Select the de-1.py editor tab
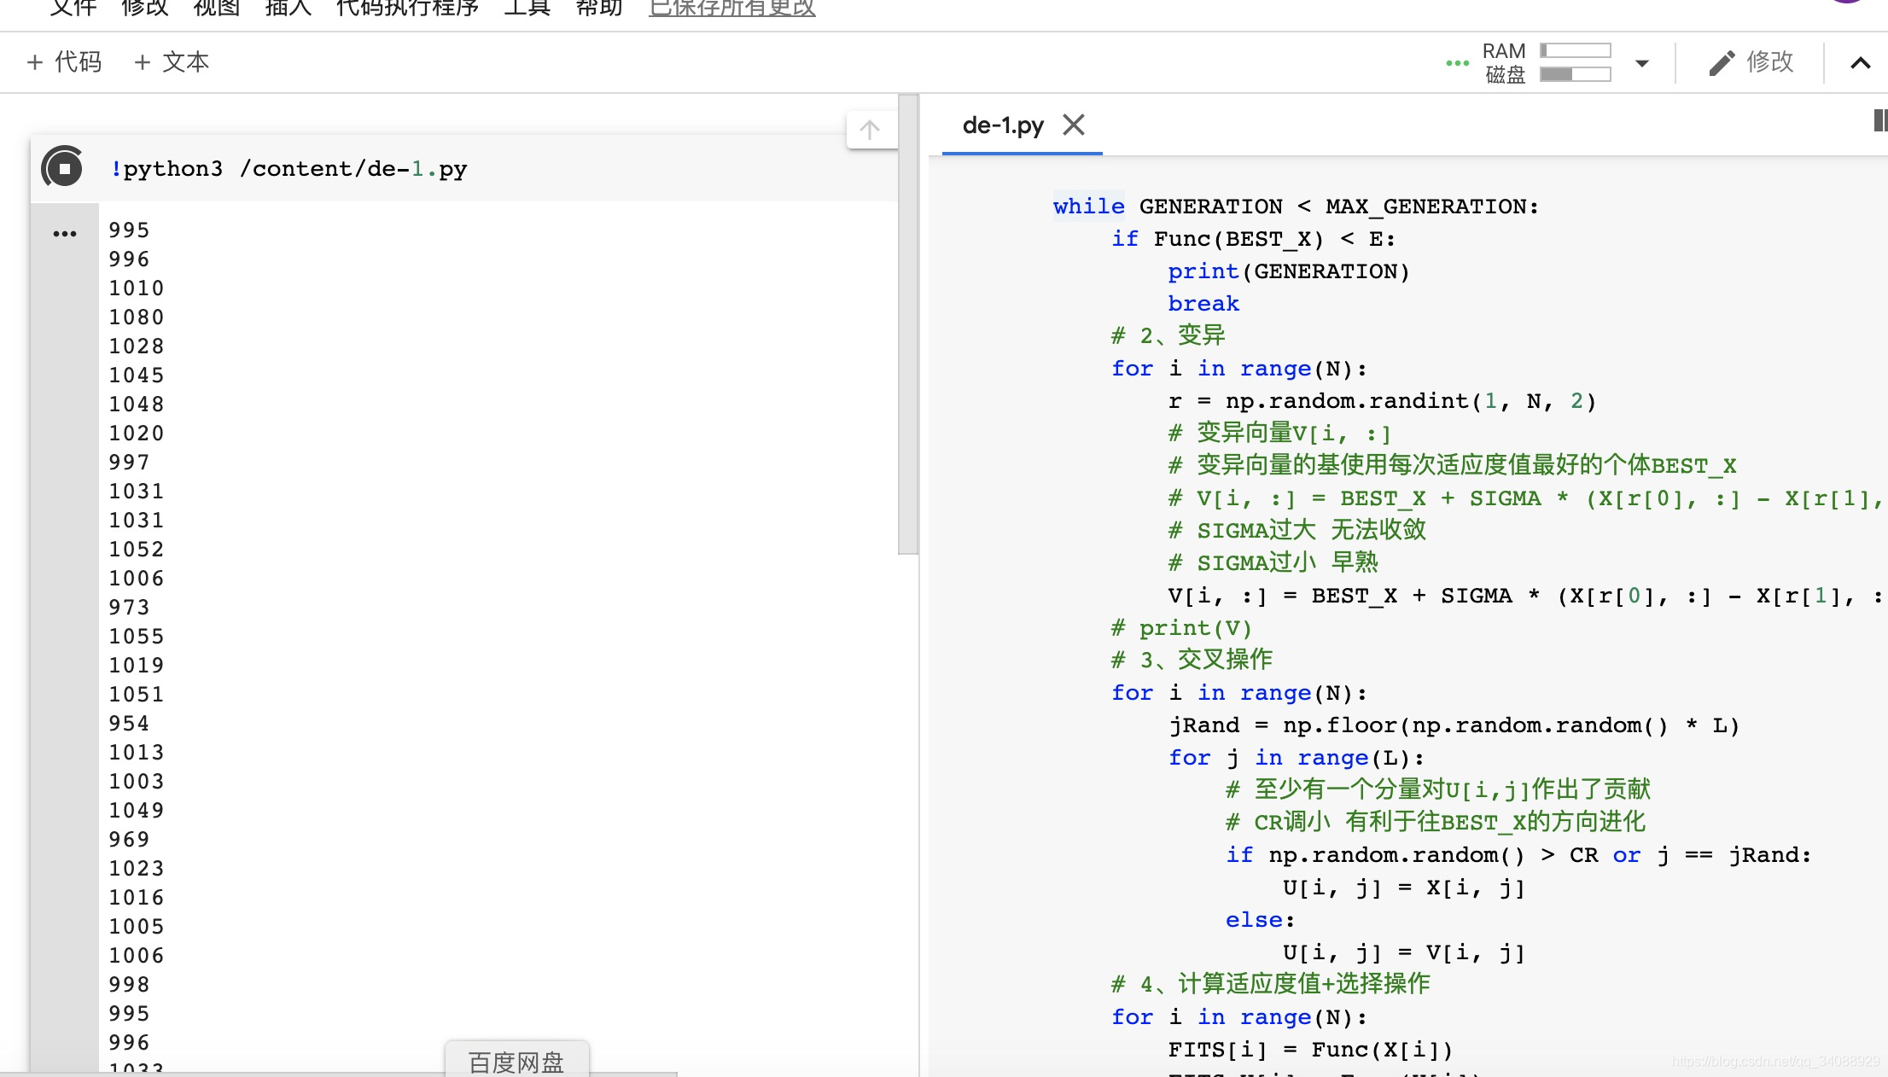 pyautogui.click(x=1002, y=125)
